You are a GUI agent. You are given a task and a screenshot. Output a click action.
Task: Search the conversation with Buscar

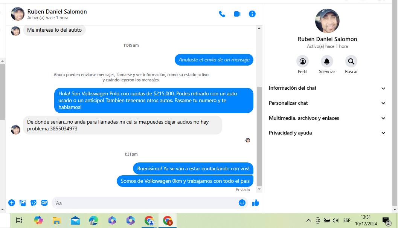coord(351,64)
